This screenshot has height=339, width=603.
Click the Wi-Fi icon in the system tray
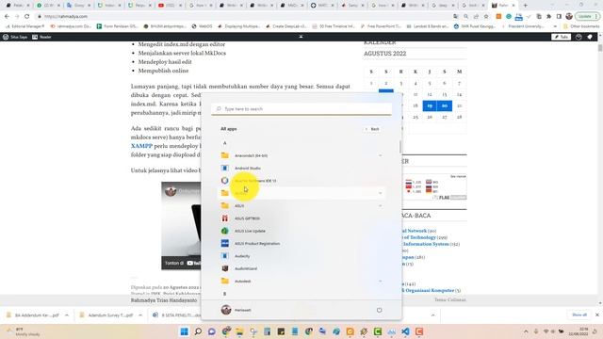click(x=546, y=331)
